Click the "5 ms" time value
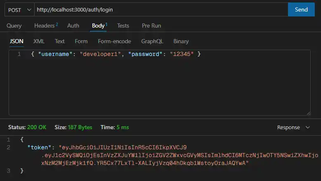321x181 pixels. tap(123, 128)
